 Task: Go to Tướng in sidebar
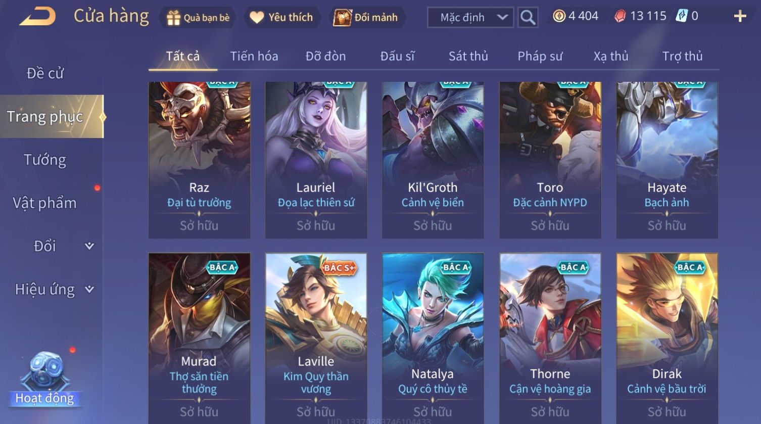45,160
